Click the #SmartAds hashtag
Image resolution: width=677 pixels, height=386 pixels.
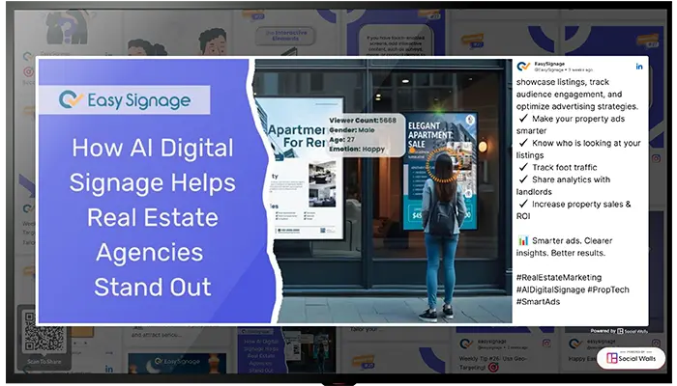(x=538, y=301)
